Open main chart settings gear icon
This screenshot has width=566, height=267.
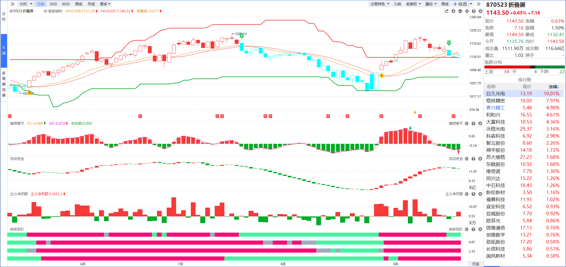click(467, 11)
